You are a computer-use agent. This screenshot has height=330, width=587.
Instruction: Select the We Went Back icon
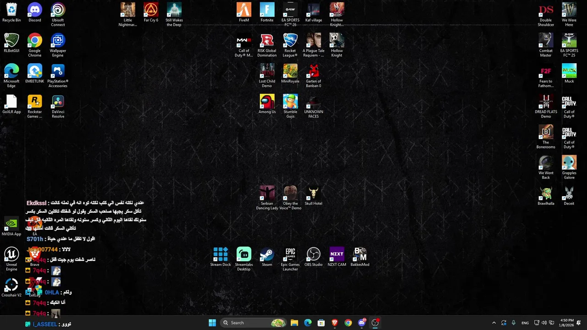coord(546,168)
